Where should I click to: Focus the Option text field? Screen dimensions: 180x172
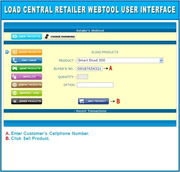click(95, 85)
